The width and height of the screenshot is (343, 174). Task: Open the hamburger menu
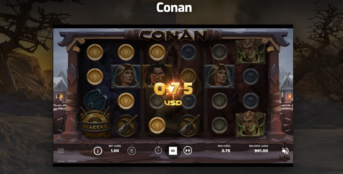coord(61,151)
